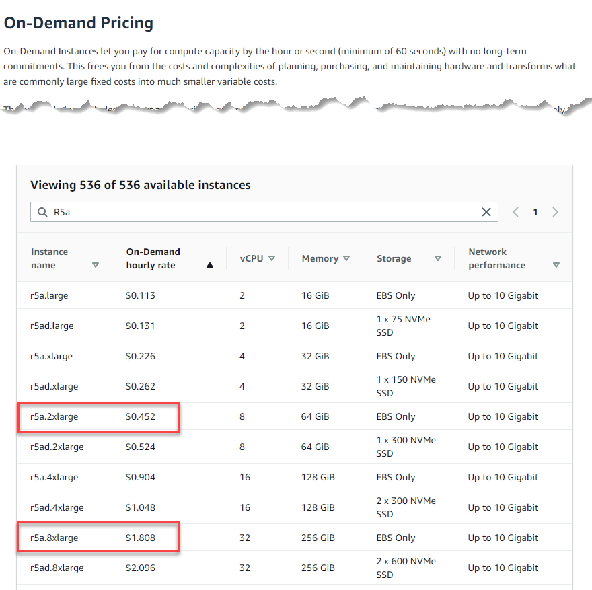This screenshot has width=592, height=590.
Task: Select the r5a.large instance row
Action: point(49,295)
